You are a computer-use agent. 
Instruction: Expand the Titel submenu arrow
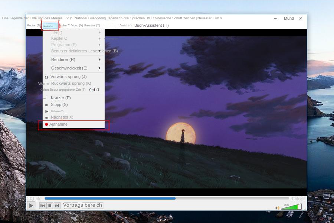tap(100, 32)
